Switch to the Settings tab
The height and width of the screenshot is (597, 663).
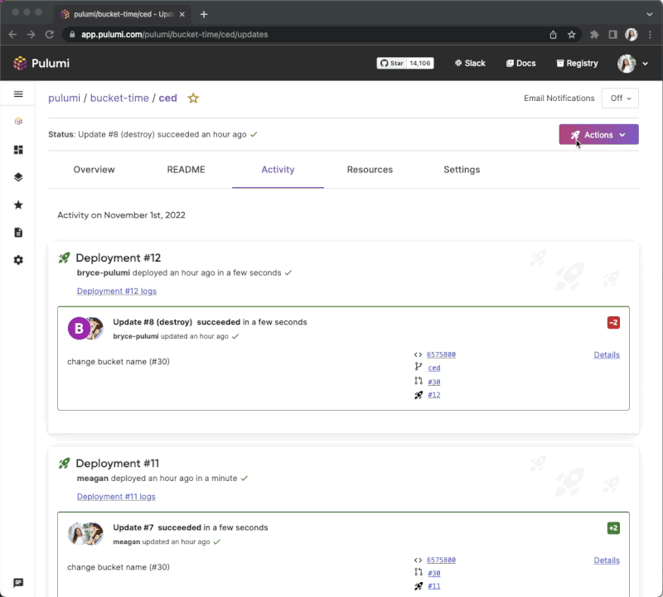click(x=462, y=170)
